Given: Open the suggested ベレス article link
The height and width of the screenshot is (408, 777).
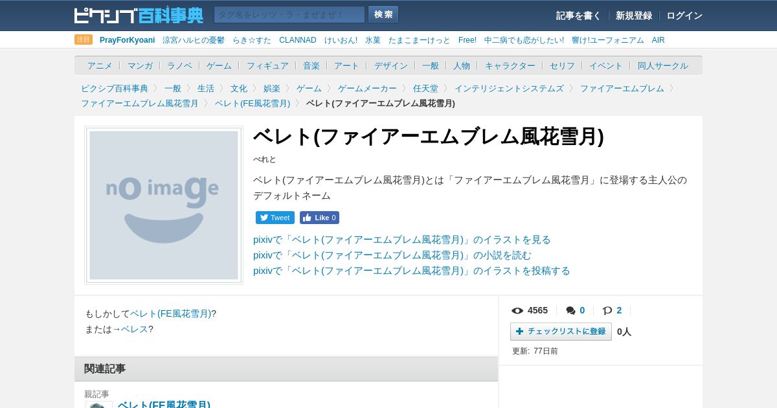Looking at the screenshot, I should point(135,329).
